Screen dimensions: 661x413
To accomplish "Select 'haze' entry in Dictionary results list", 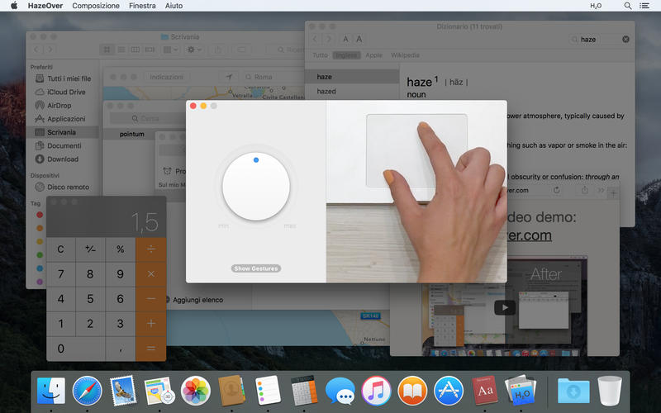I will [352, 77].
